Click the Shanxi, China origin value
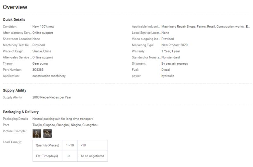253x167 pixels. coord(42,51)
